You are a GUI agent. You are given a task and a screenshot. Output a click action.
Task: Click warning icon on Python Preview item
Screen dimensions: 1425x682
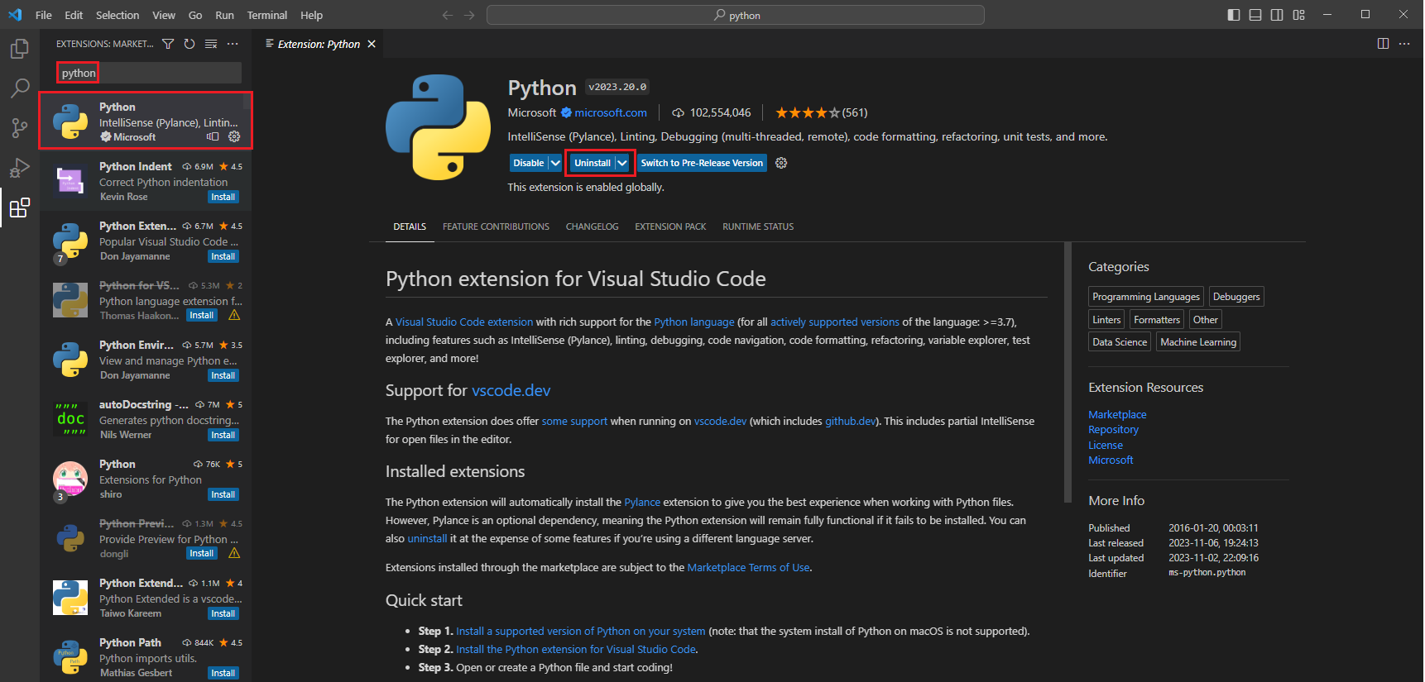click(x=234, y=553)
